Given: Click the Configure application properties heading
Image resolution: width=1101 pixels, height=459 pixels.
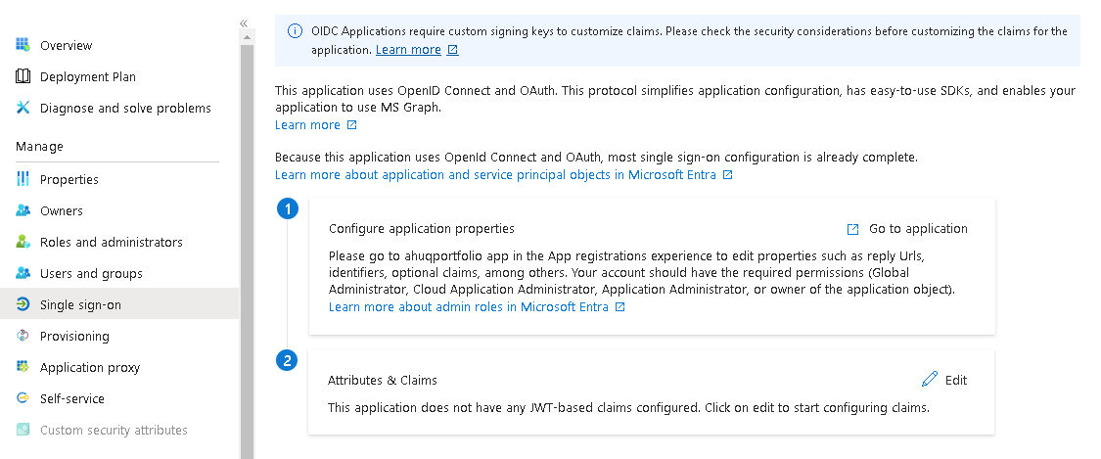Looking at the screenshot, I should tap(421, 229).
